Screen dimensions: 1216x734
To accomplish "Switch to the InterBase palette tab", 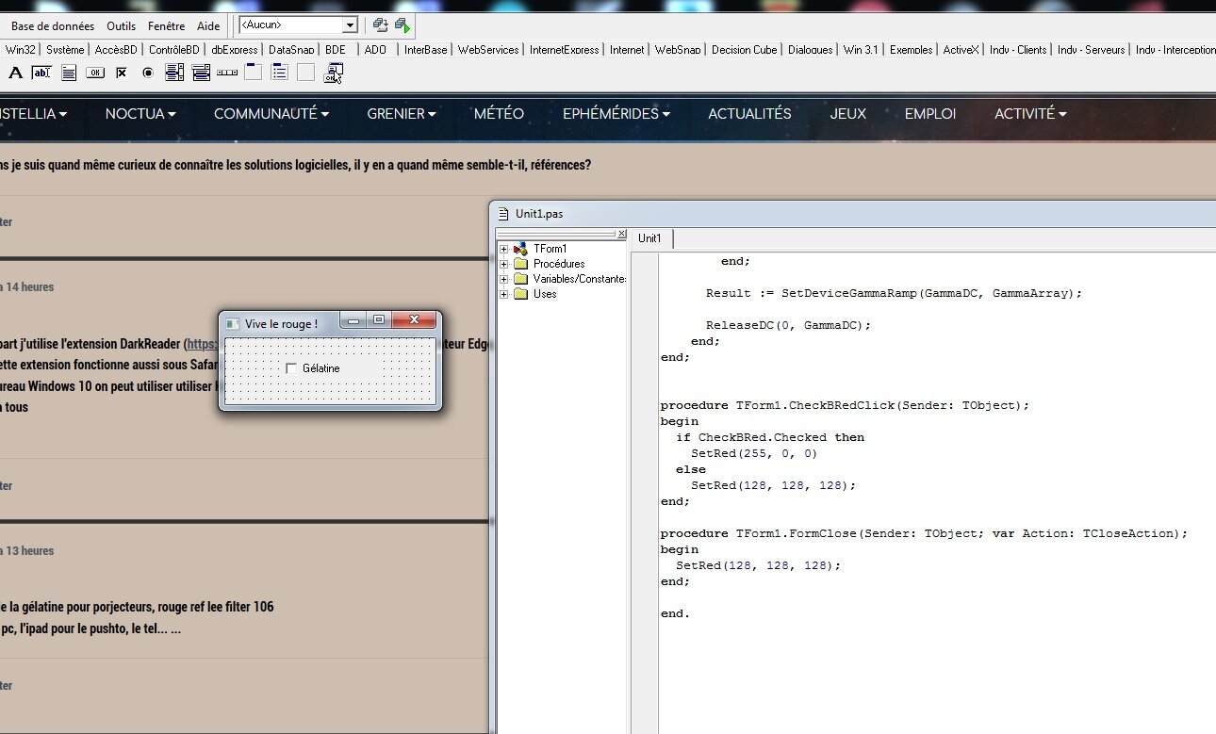I will (426, 50).
